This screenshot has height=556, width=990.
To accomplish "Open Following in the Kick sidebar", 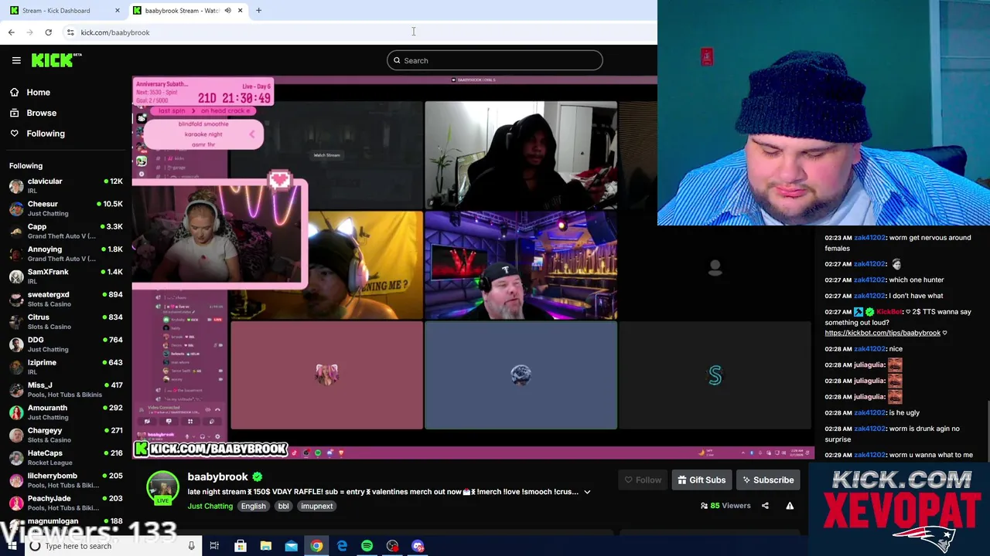I will [x=46, y=134].
